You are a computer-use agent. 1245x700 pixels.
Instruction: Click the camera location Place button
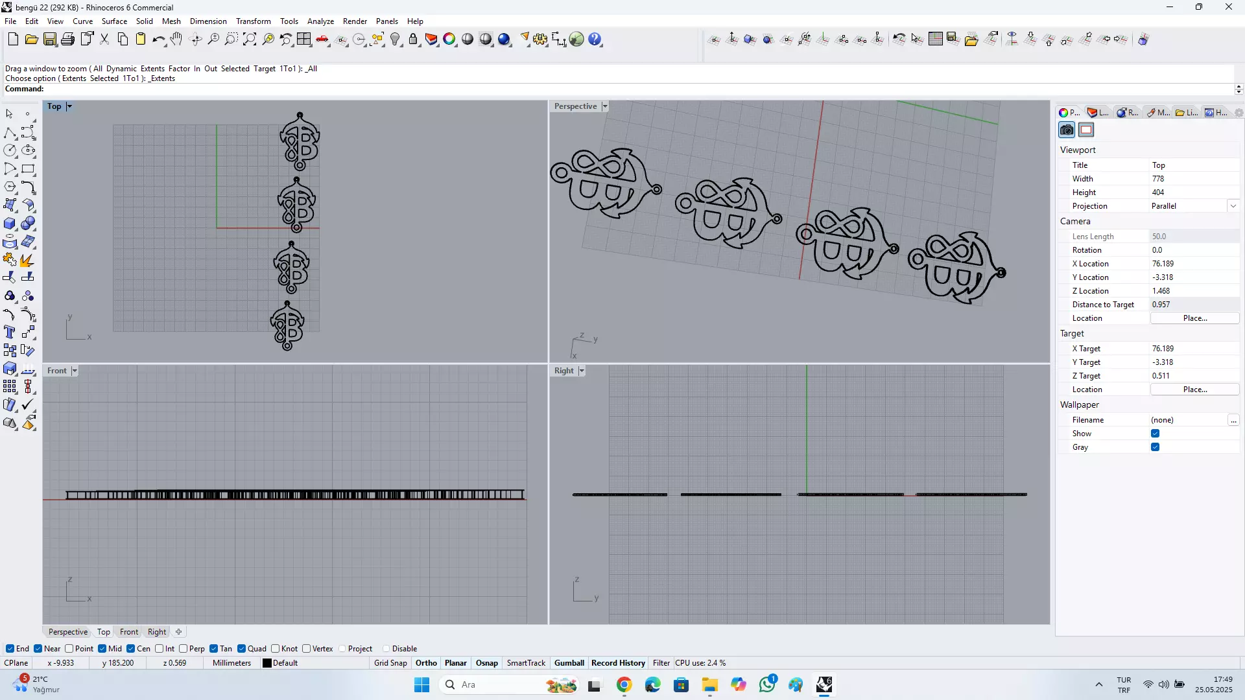tap(1194, 318)
